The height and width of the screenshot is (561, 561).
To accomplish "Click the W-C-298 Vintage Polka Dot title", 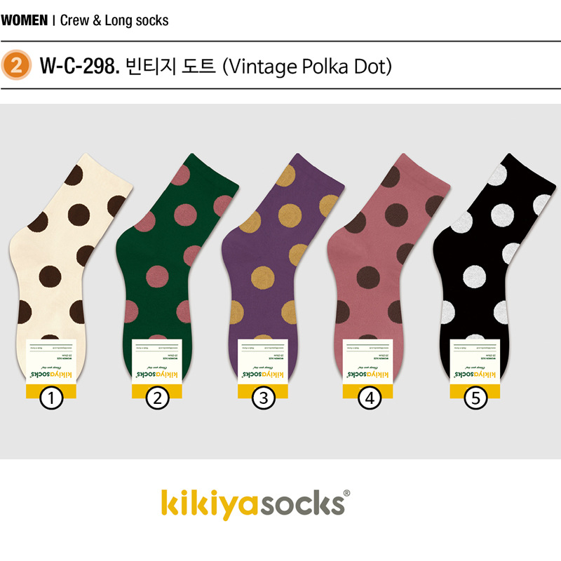I will pos(216,66).
